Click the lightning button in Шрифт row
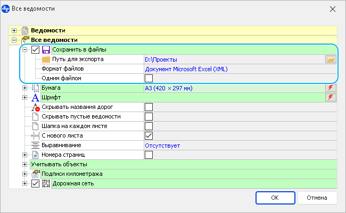This screenshot has height=213, width=346. (x=331, y=97)
